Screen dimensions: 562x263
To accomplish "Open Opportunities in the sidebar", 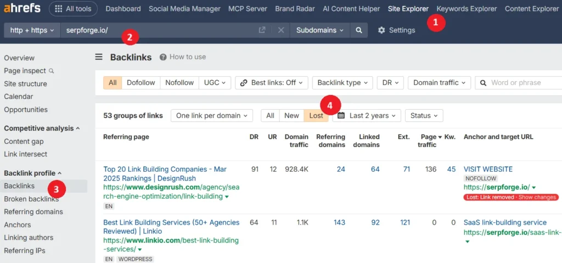I will (x=26, y=110).
